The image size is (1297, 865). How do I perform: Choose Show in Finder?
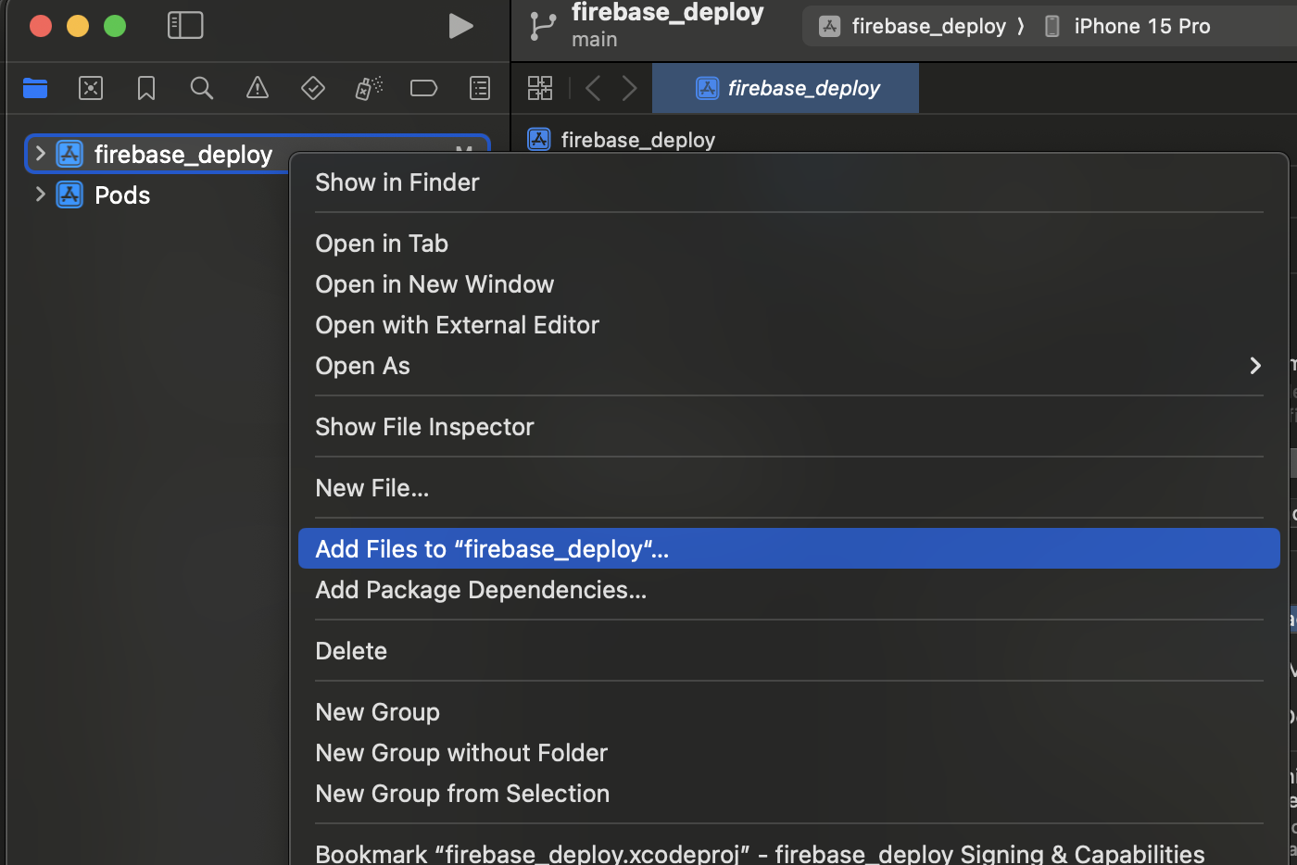(788, 182)
